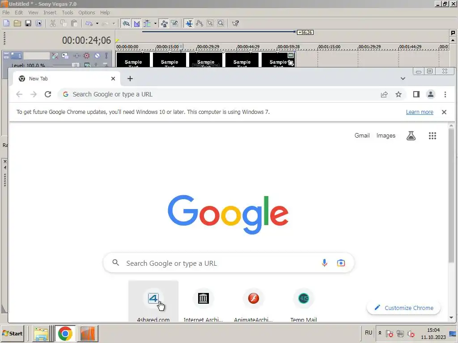The height and width of the screenshot is (343, 458).
Task: Click the Redo arrow in the Vegas toolbar
Action: click(x=106, y=23)
